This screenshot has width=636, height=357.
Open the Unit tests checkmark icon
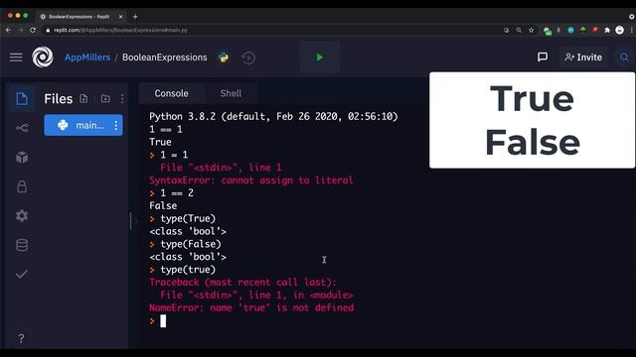point(22,274)
